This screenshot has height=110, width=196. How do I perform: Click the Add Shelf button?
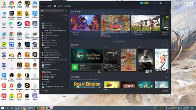pos(119,42)
